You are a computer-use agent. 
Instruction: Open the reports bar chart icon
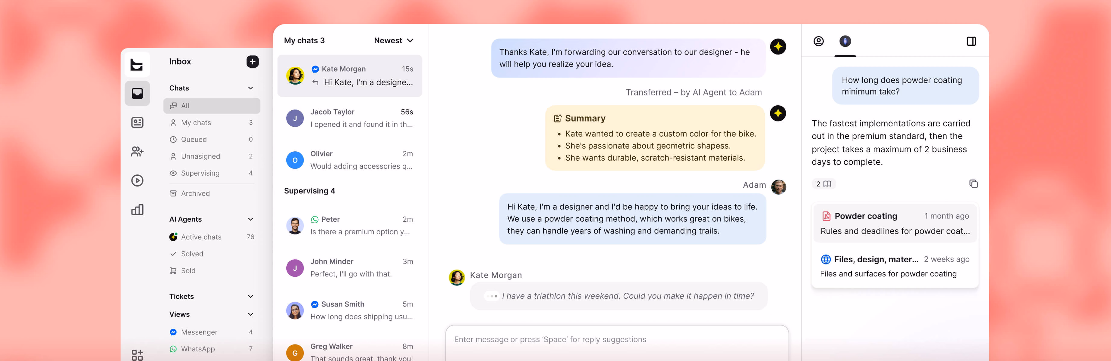coord(137,210)
